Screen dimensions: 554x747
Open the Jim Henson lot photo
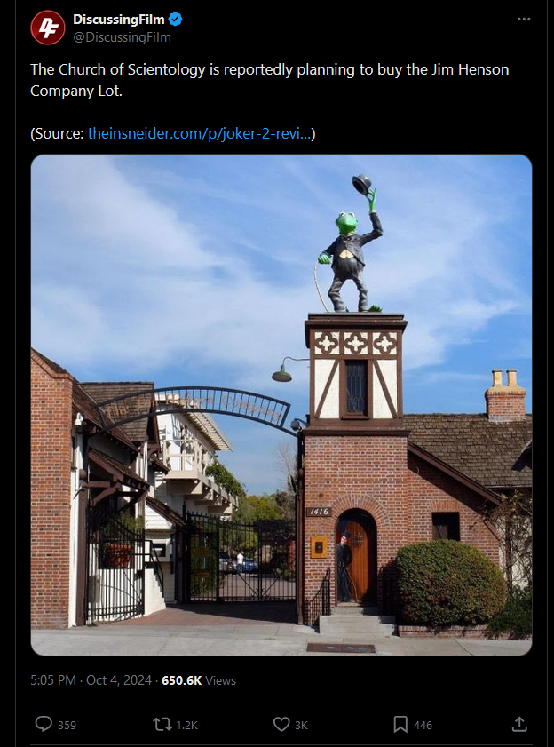[281, 404]
